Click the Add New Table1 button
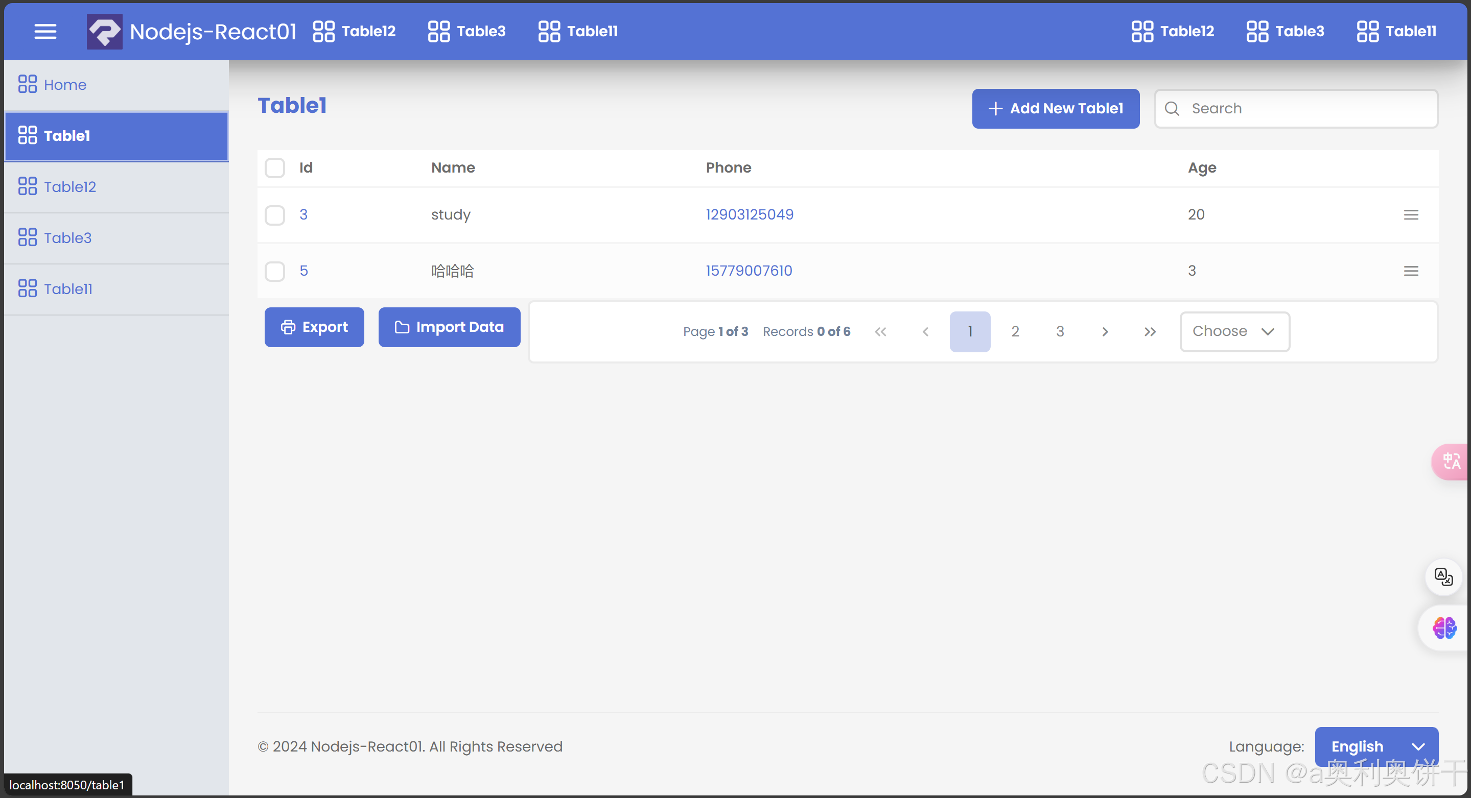Image resolution: width=1471 pixels, height=798 pixels. coord(1055,108)
